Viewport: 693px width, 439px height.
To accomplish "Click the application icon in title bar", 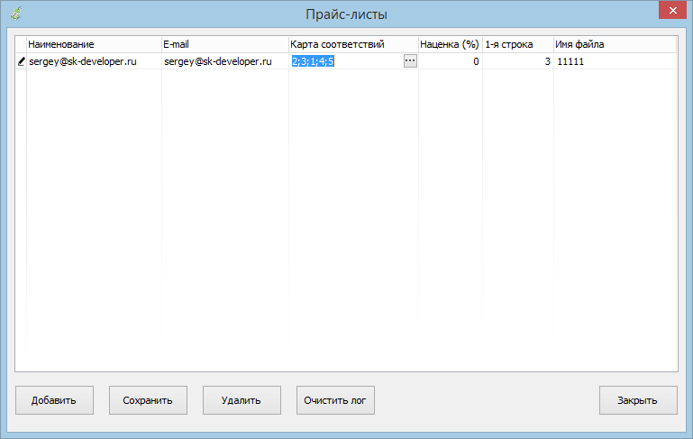I will 16,14.
